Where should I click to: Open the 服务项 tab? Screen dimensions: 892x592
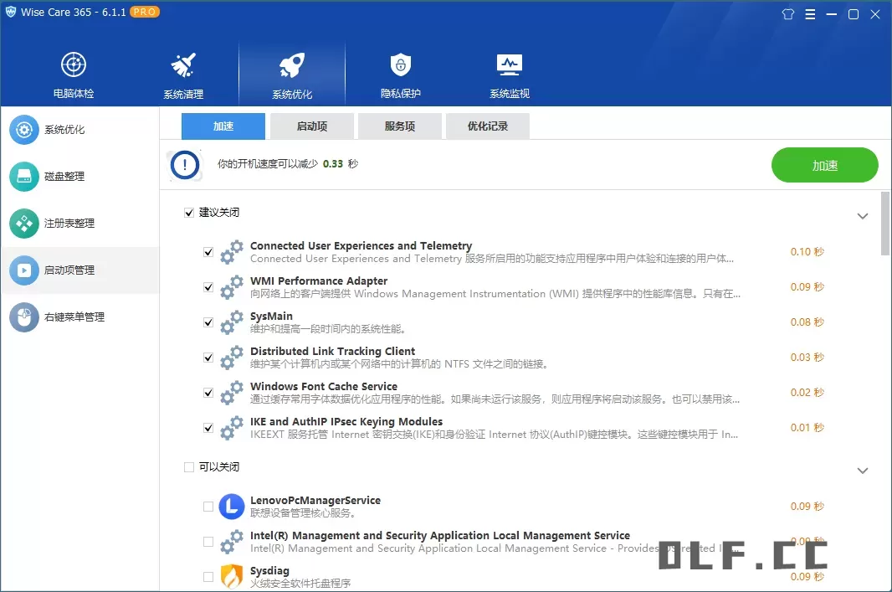click(x=400, y=126)
